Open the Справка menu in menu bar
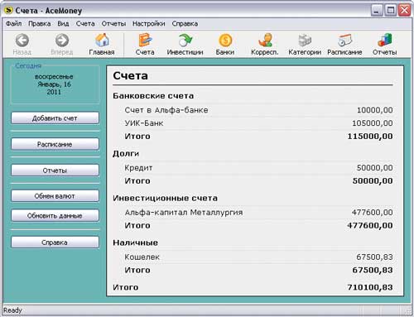This screenshot has width=414, height=317. pyautogui.click(x=185, y=24)
